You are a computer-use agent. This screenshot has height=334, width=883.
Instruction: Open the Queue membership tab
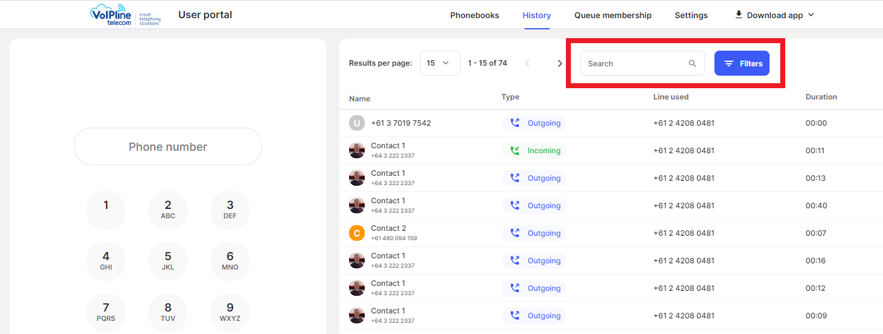tap(613, 15)
